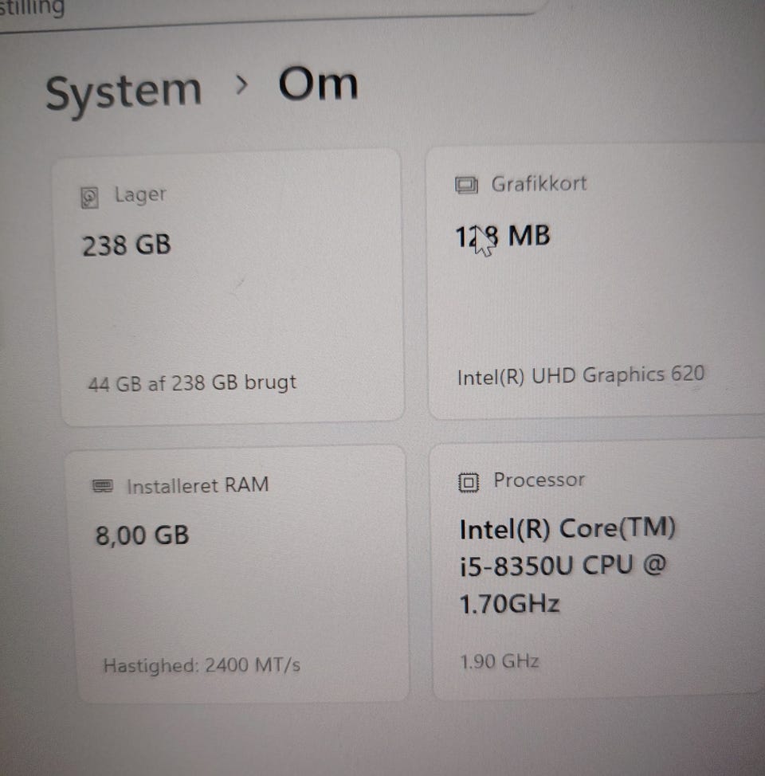Open the Lager storage card
The width and height of the screenshot is (765, 776).
pyautogui.click(x=229, y=288)
